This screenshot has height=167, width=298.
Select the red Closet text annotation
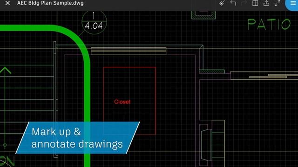pyautogui.click(x=122, y=102)
